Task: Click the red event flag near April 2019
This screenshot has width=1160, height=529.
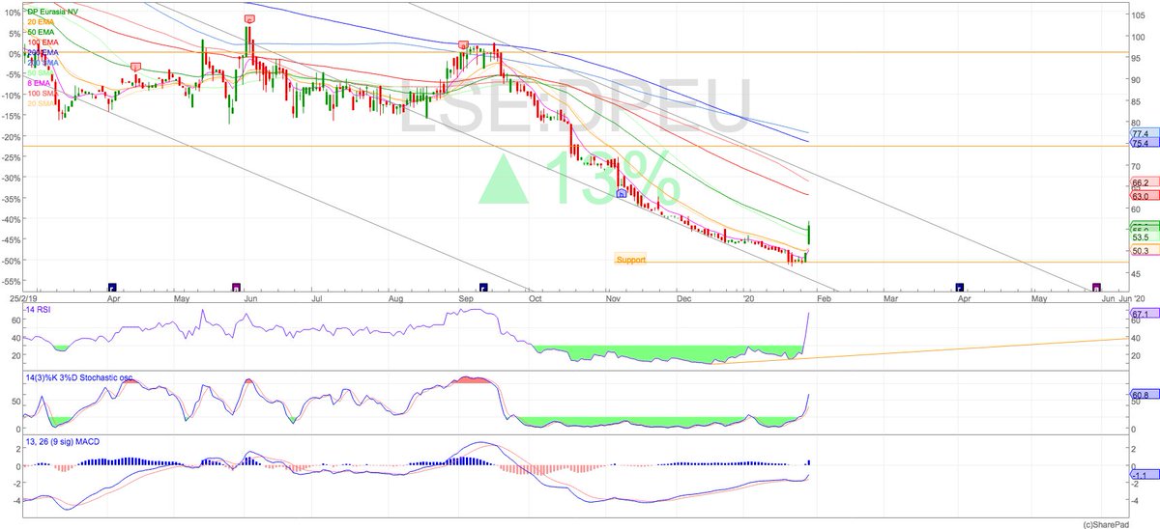Action: 135,67
